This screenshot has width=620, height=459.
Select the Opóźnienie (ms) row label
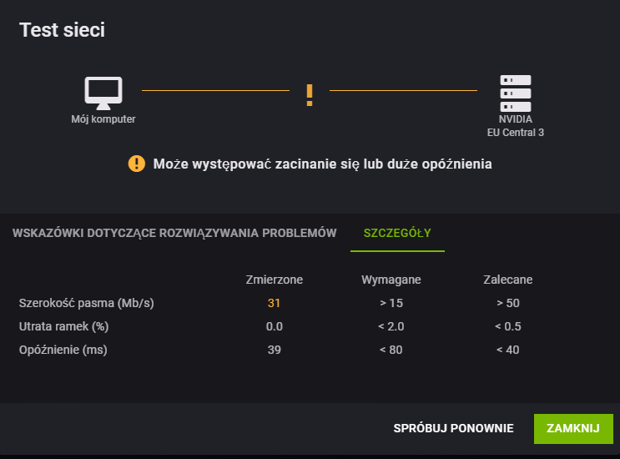(63, 350)
